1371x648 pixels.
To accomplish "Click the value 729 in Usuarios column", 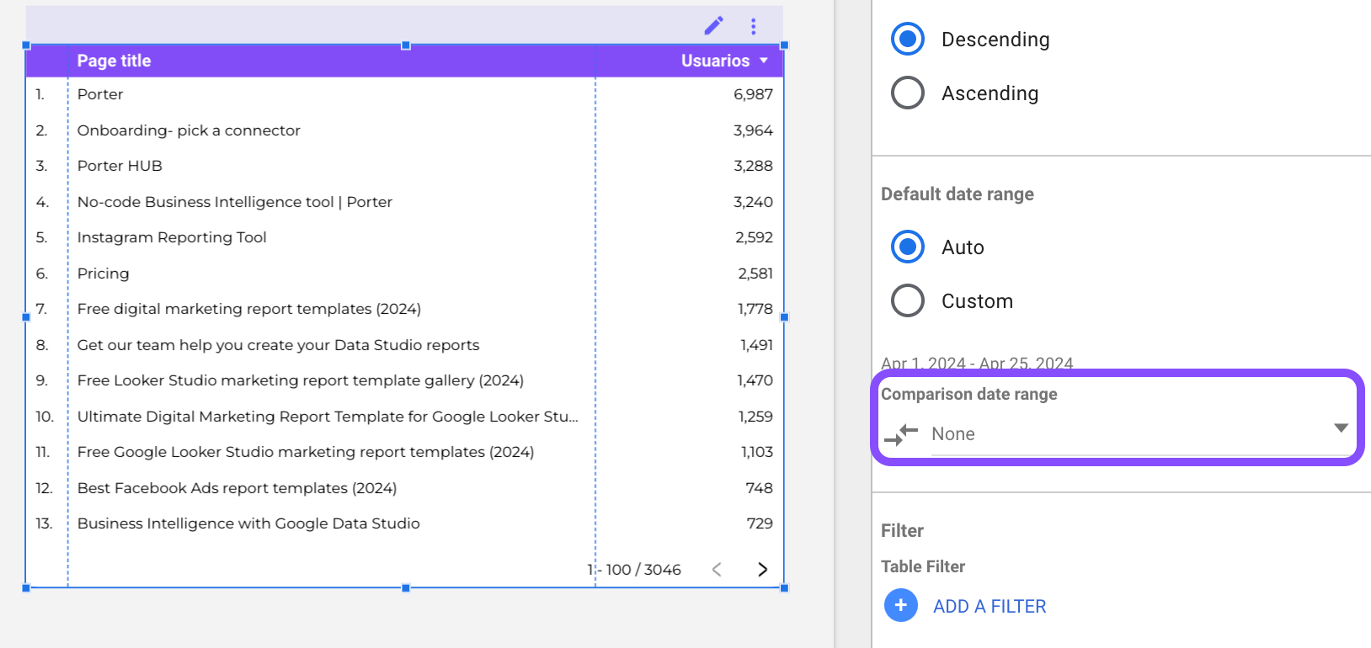I will coord(760,523).
